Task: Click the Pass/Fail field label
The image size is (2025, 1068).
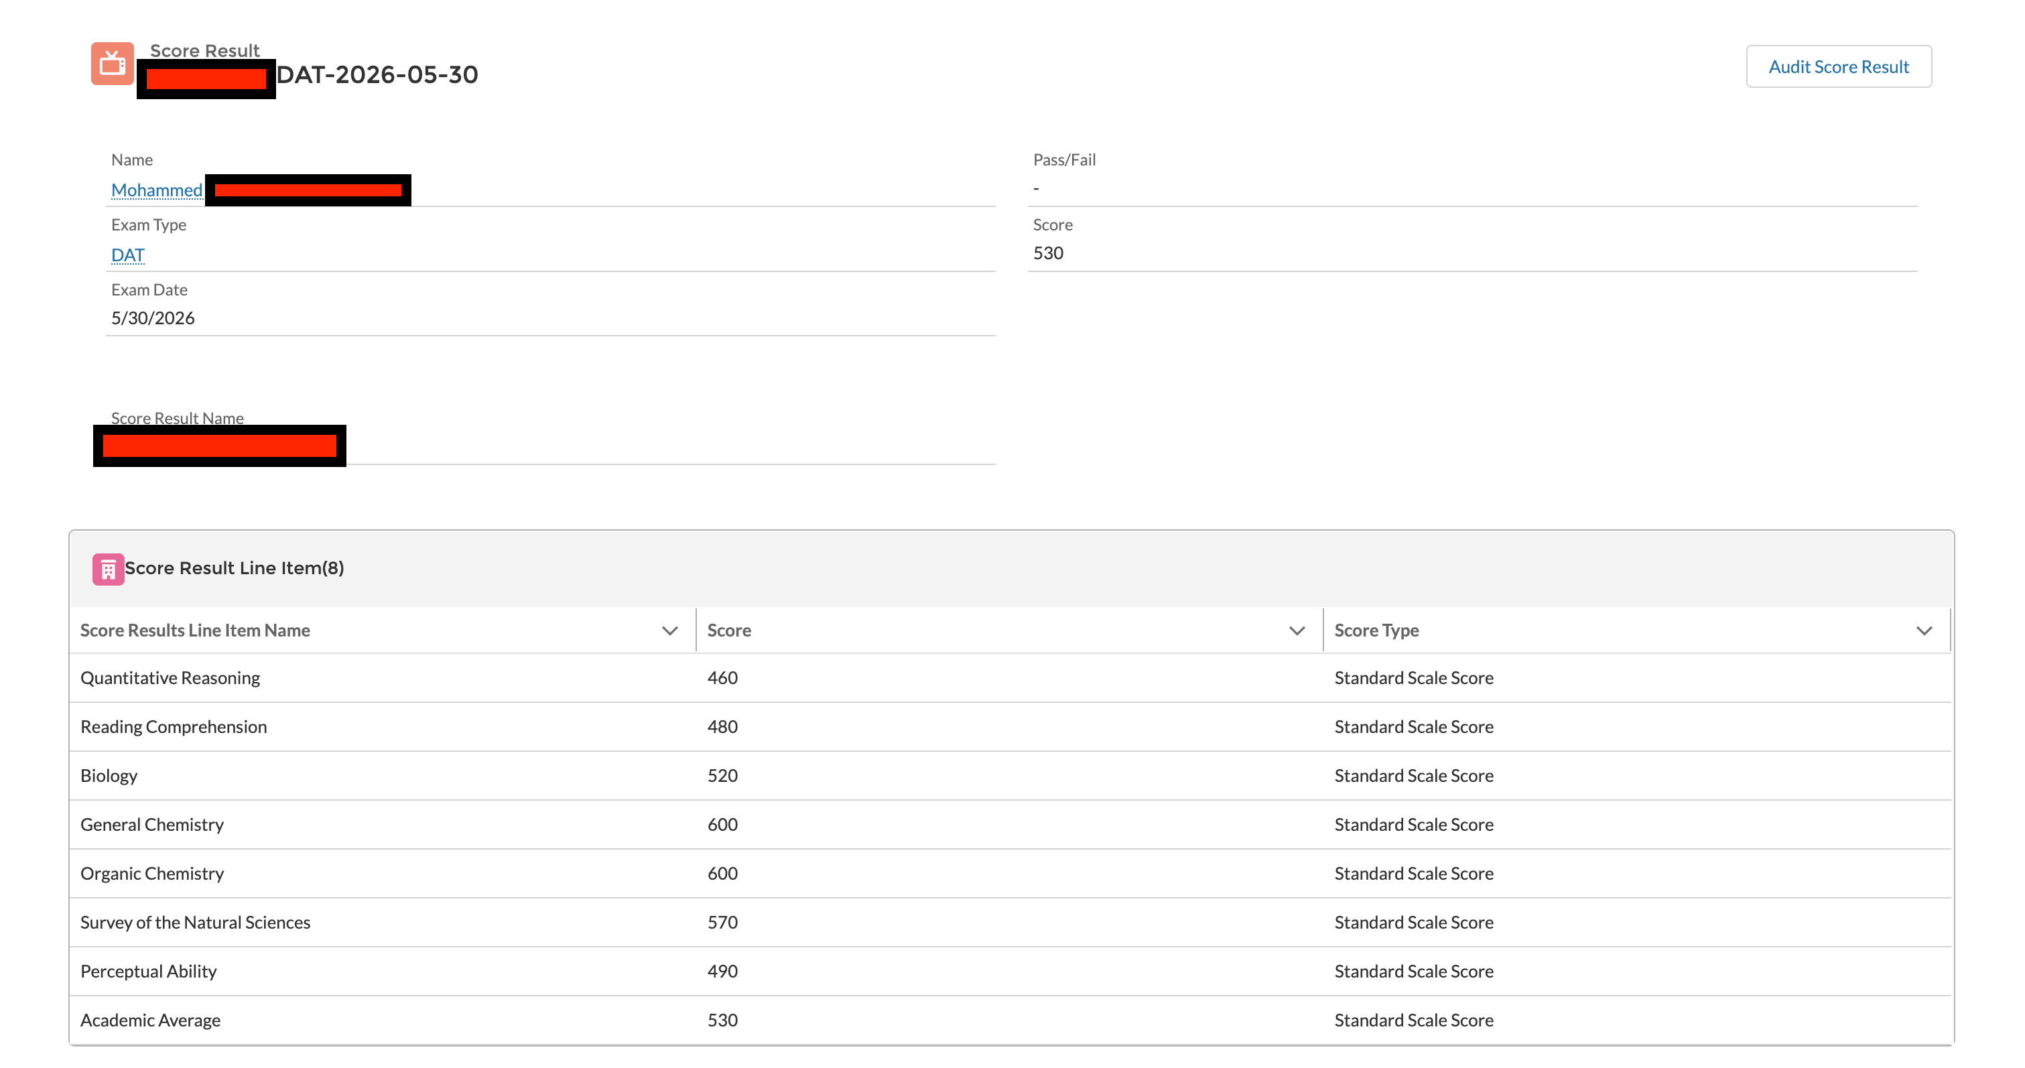Action: point(1063,159)
